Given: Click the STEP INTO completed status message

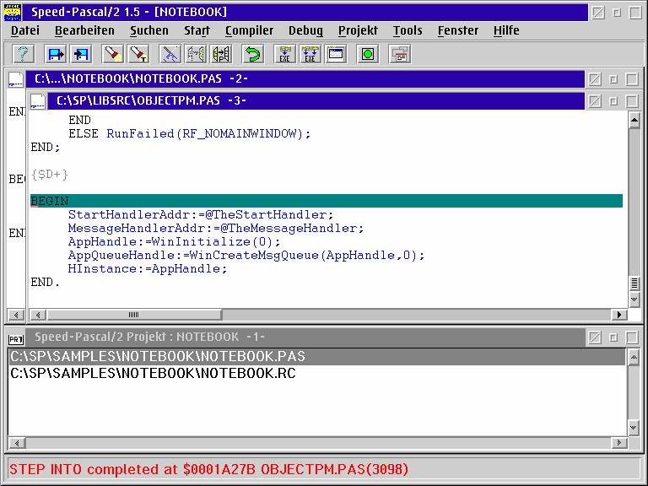Looking at the screenshot, I should coord(208,469).
